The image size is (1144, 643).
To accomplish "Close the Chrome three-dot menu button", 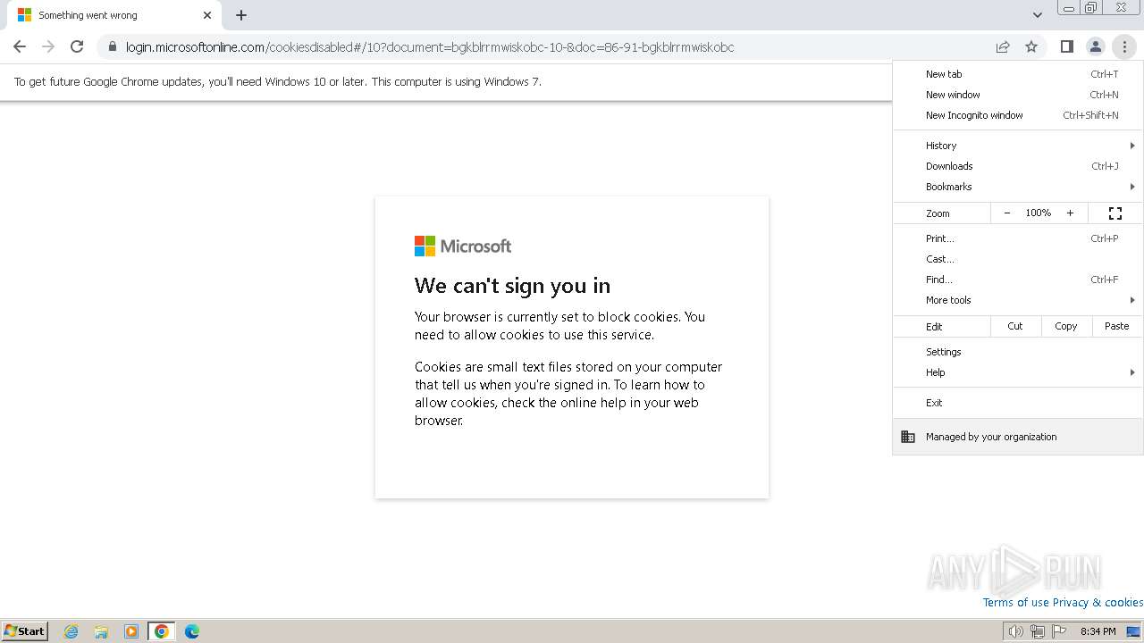I will [x=1123, y=46].
